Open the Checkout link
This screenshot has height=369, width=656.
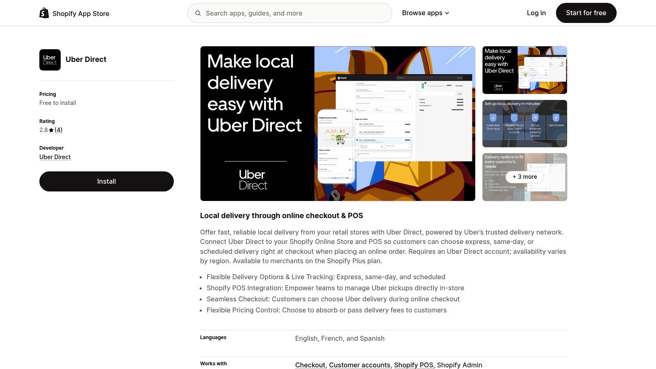click(x=310, y=365)
